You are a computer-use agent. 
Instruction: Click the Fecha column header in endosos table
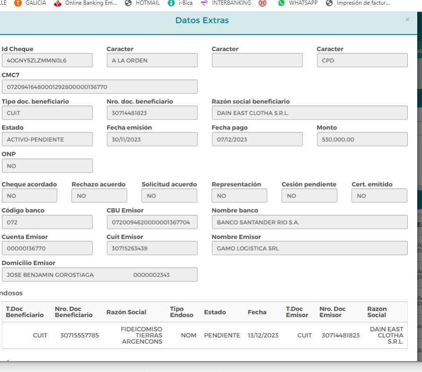[x=257, y=312]
